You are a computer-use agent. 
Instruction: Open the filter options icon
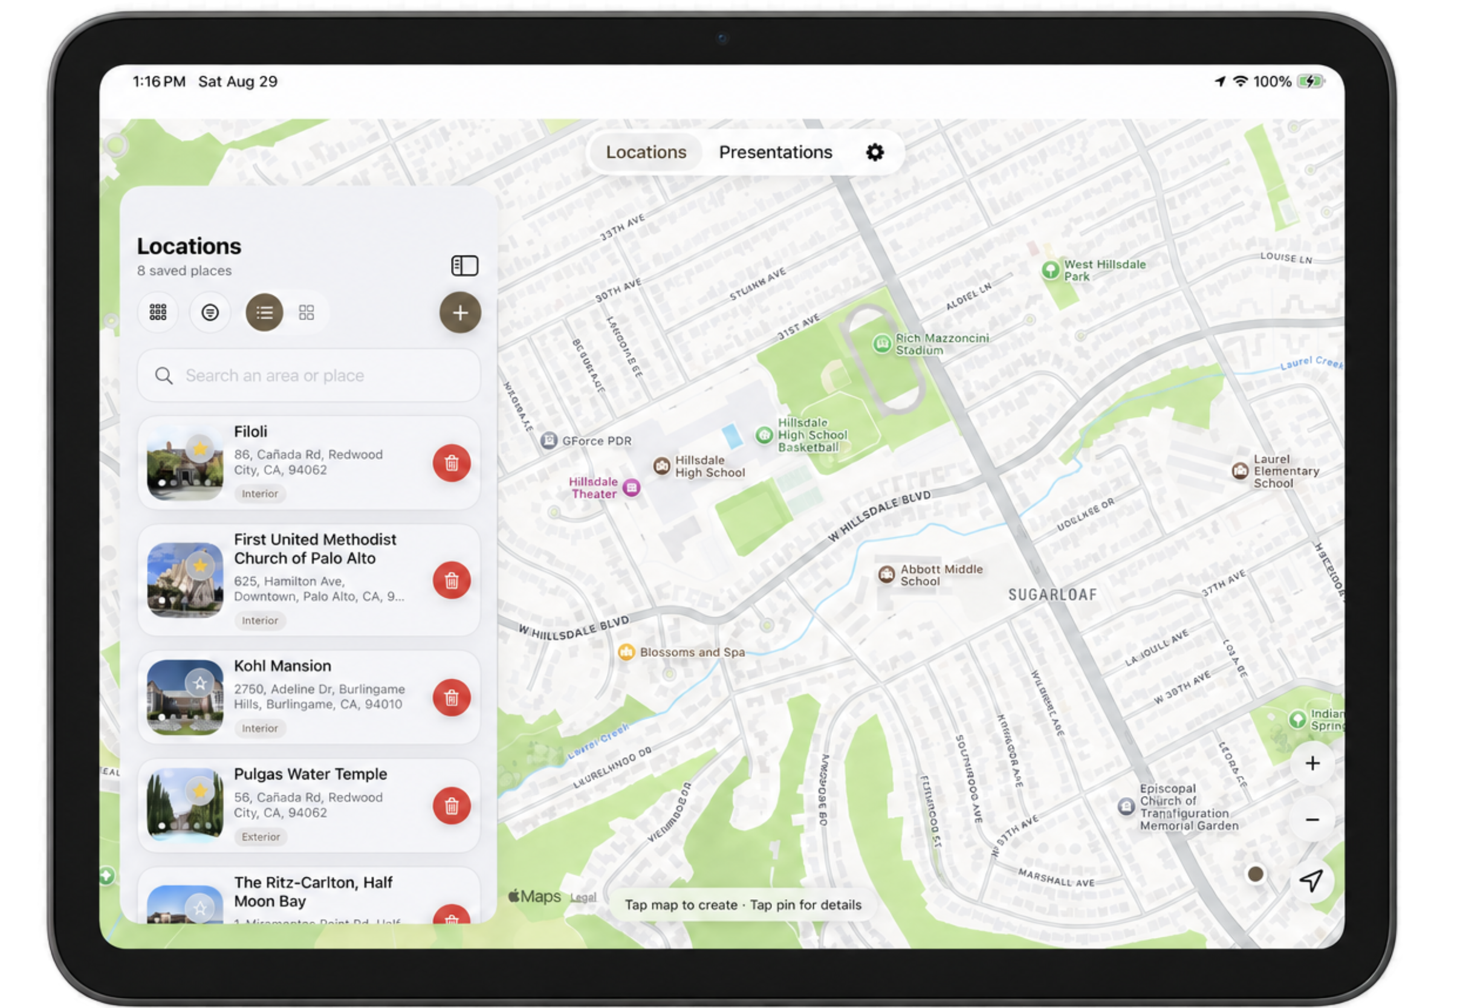click(x=210, y=312)
